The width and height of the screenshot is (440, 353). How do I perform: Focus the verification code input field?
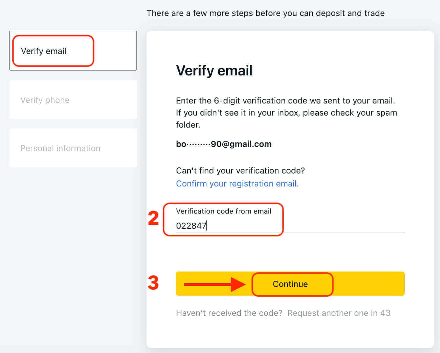[x=290, y=226]
